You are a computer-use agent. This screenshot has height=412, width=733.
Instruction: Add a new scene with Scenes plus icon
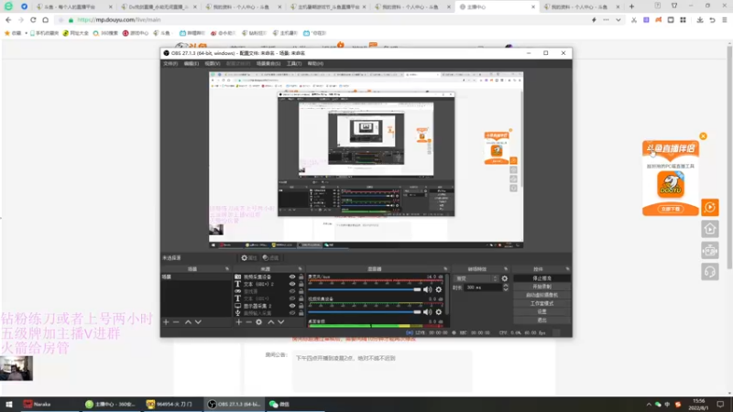pos(166,322)
